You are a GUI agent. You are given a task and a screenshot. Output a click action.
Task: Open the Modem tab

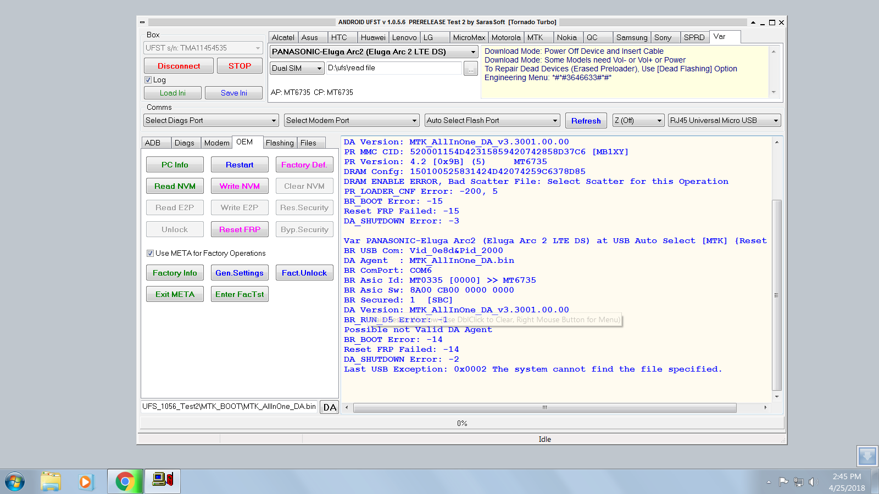pos(217,143)
